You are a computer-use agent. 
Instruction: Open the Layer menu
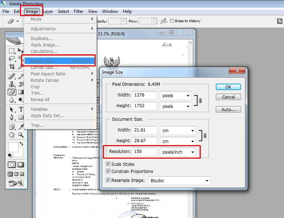coord(48,11)
